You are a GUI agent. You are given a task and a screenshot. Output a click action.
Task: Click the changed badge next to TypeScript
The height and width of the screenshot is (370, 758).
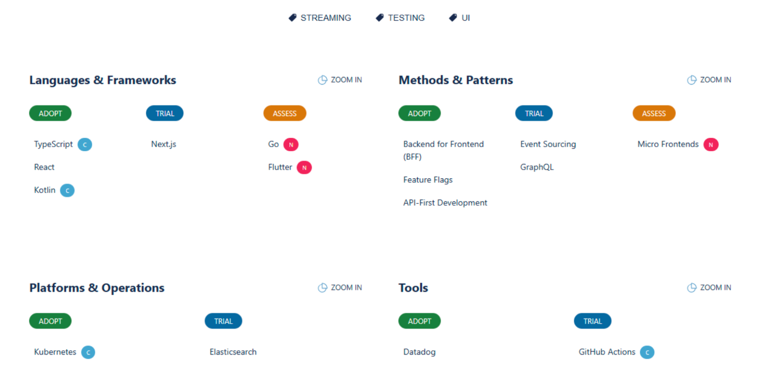[x=85, y=144]
